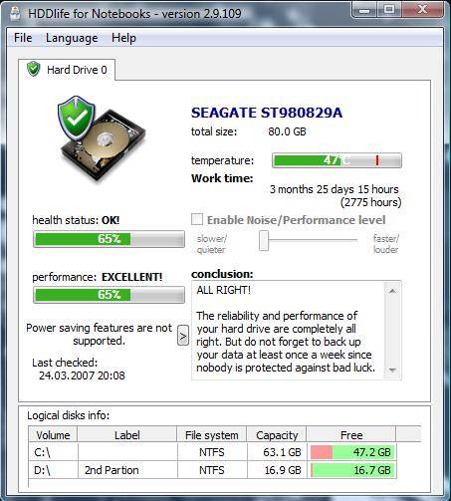Click the 80.0 GB total size value
The width and height of the screenshot is (451, 501).
tap(287, 131)
